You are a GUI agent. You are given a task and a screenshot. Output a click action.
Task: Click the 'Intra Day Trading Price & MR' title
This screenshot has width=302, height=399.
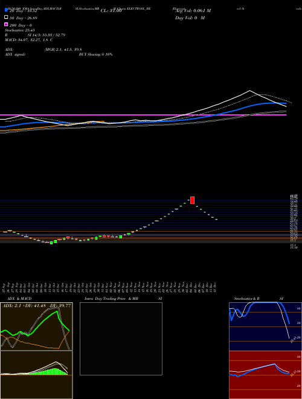pyautogui.click(x=111, y=299)
